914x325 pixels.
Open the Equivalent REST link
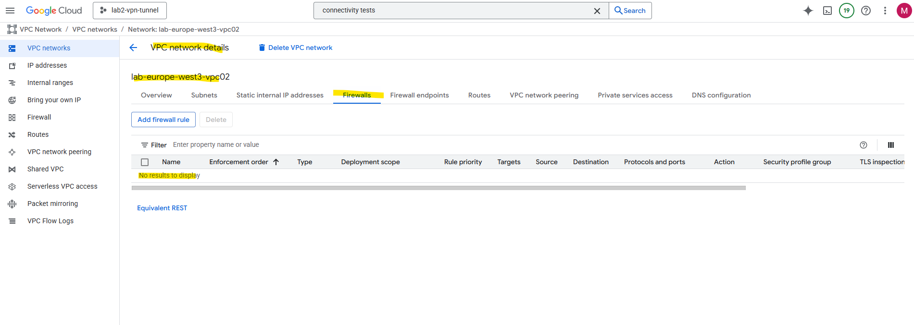(162, 208)
